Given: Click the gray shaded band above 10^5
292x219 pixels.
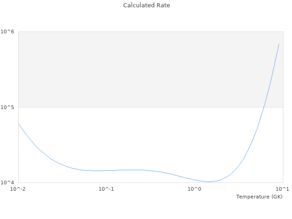Looking at the screenshot, I should 137,68.
